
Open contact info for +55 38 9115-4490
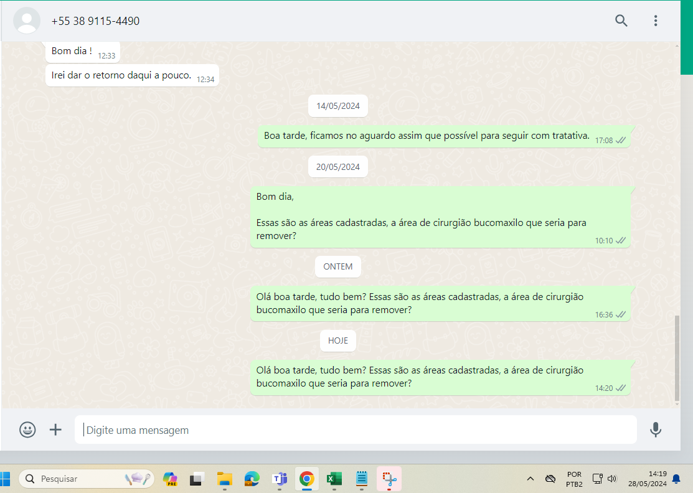[x=95, y=21]
